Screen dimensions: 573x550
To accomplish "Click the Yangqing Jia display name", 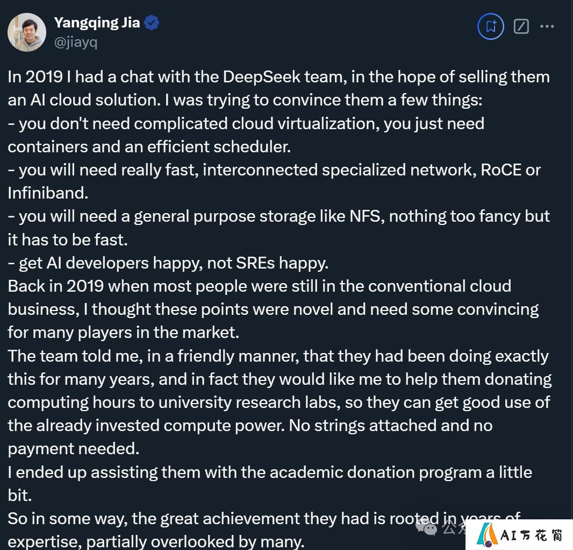I will tap(97, 23).
